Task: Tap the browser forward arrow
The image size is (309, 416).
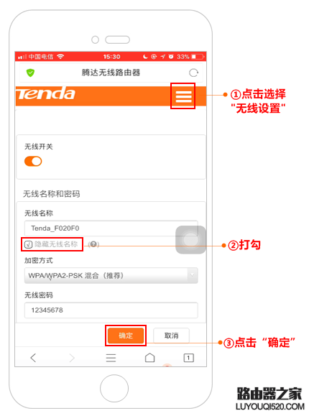Action: 72,358
